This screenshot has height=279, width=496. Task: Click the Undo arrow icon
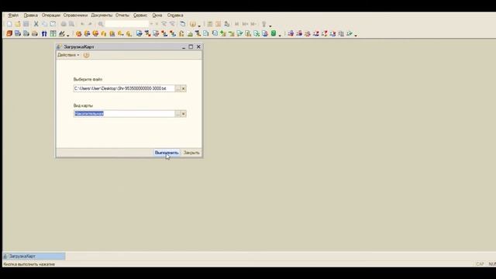tap(82, 24)
